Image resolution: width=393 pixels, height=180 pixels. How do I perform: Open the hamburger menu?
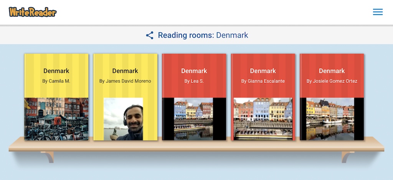tap(378, 12)
